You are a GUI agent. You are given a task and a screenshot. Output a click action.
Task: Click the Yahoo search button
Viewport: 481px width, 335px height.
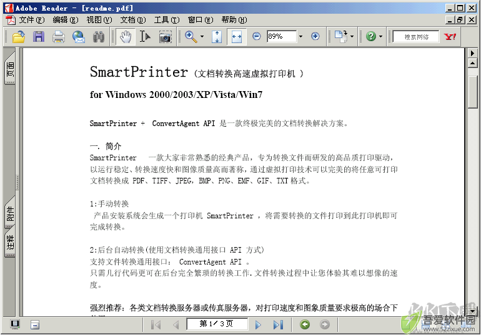coord(450,37)
